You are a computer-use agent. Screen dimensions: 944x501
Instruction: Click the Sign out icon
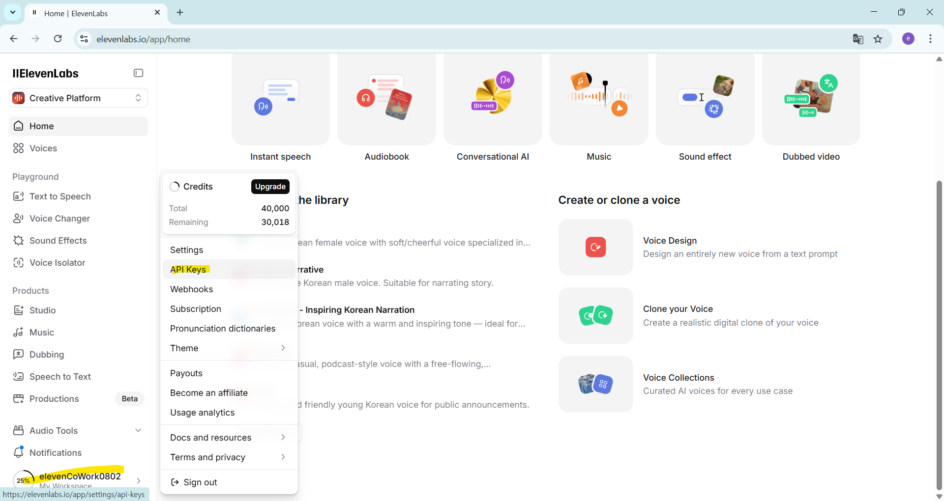175,482
